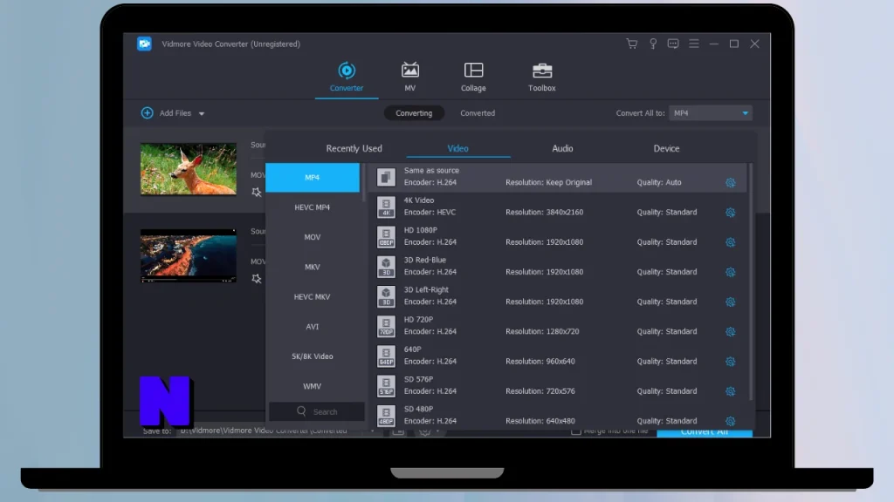Click the 'Resolution: 640x480' text
Image resolution: width=894 pixels, height=502 pixels.
[540, 421]
